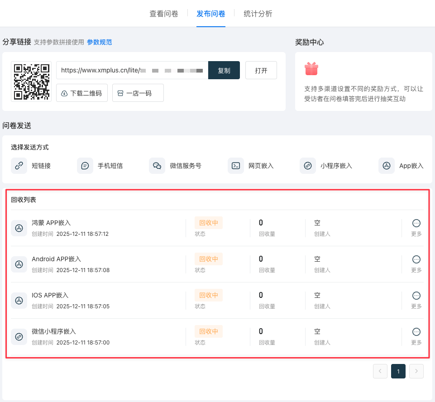Click the short link (短链接) icon
This screenshot has width=435, height=402.
coord(19,166)
